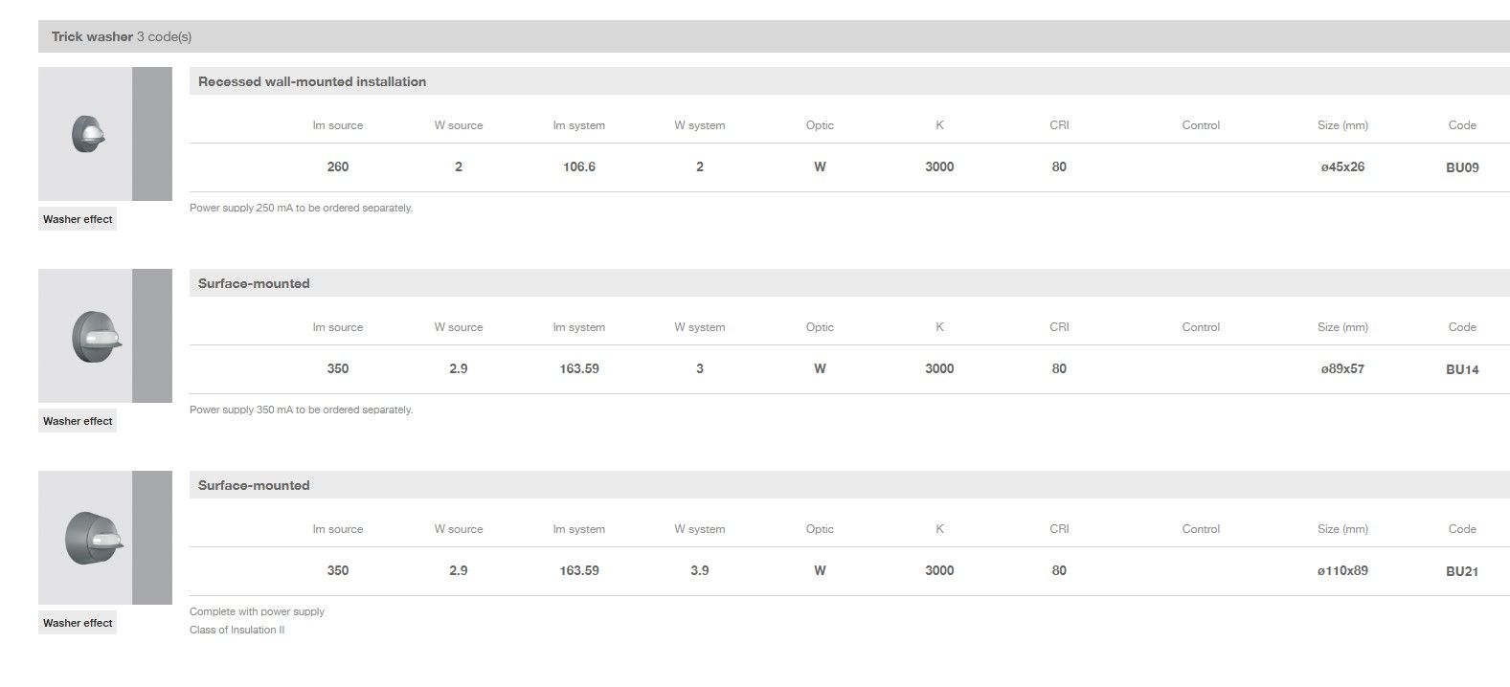Click the 106.6 lm system value
Screen dimensions: 1510x687
(x=579, y=166)
